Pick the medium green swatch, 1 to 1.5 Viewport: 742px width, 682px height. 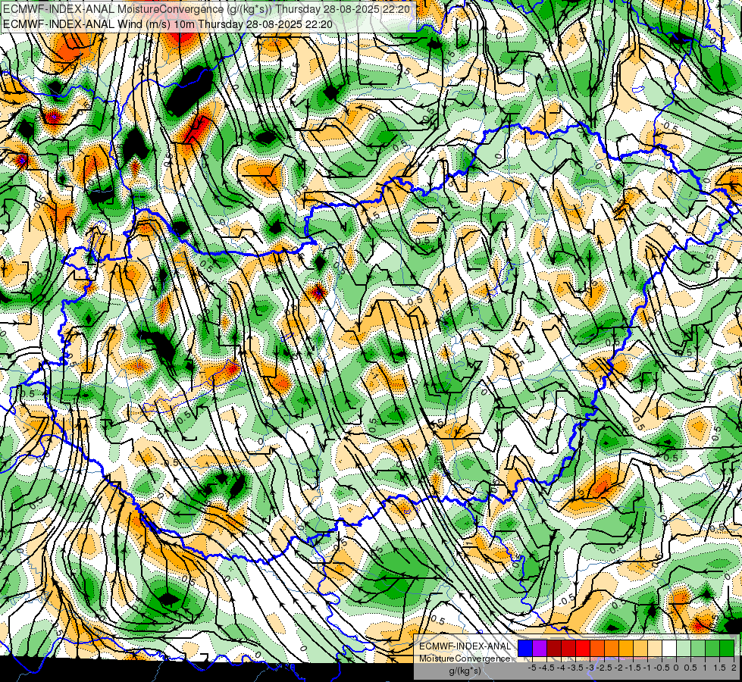712,649
